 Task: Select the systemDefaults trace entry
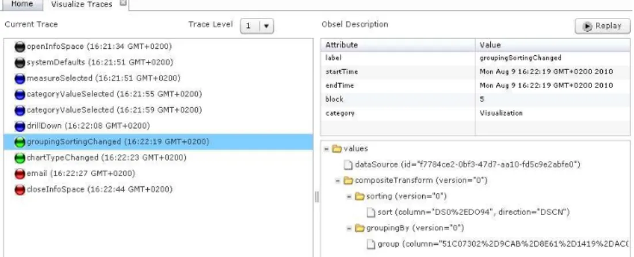pos(158,62)
